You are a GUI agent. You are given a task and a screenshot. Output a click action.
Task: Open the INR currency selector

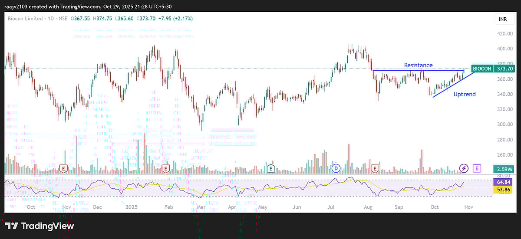pyautogui.click(x=502, y=19)
